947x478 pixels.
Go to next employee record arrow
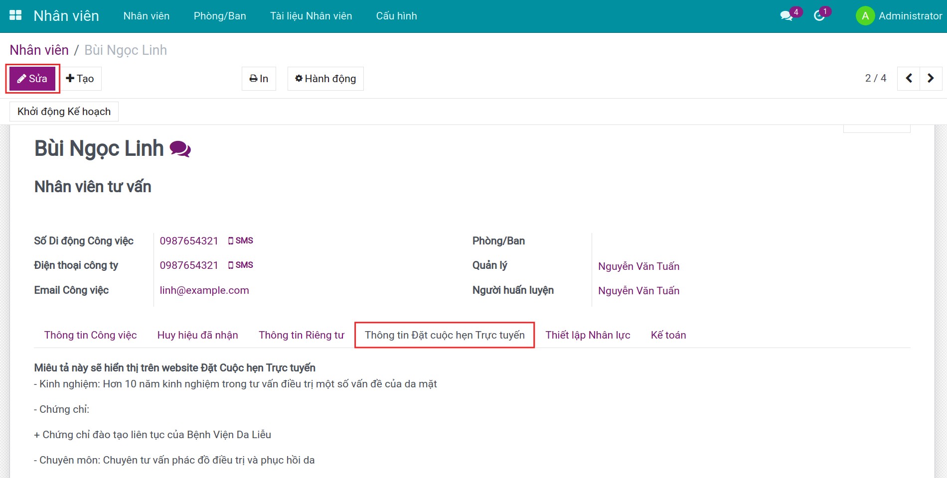tap(931, 78)
